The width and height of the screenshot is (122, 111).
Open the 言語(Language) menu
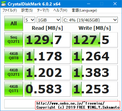pyautogui.click(x=84, y=10)
